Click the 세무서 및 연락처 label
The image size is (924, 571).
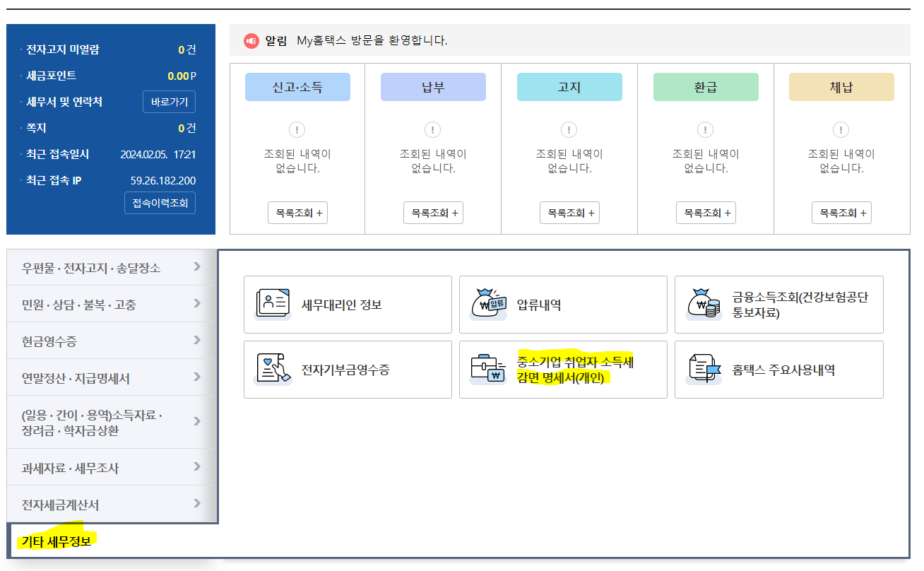[x=64, y=102]
